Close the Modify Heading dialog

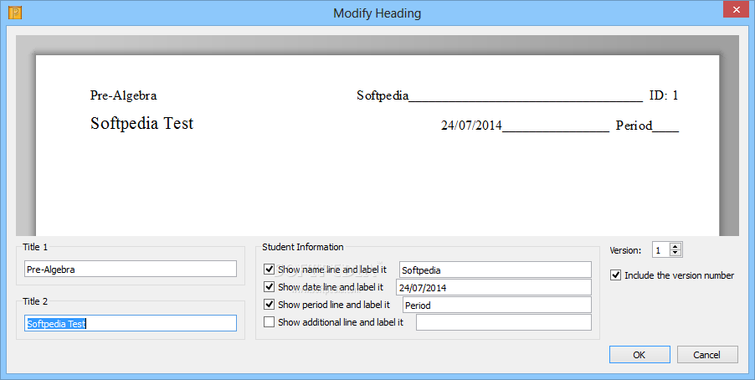735,9
